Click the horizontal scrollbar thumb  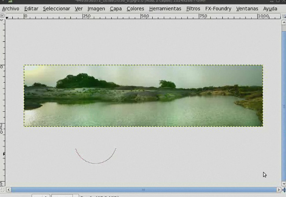point(143,190)
